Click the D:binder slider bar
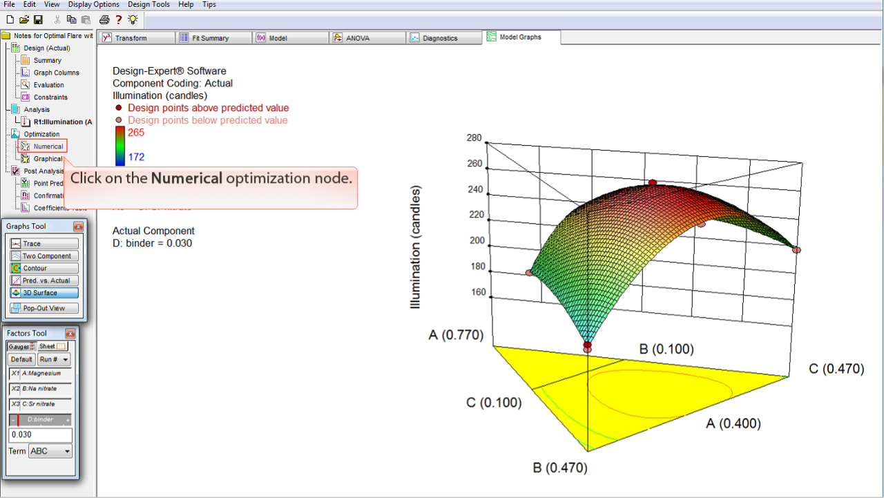884x498 pixels. [x=41, y=420]
